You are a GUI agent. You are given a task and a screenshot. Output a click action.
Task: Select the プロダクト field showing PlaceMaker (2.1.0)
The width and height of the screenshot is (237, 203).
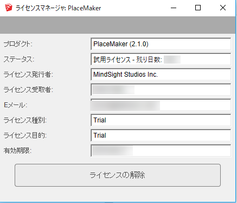[161, 44]
